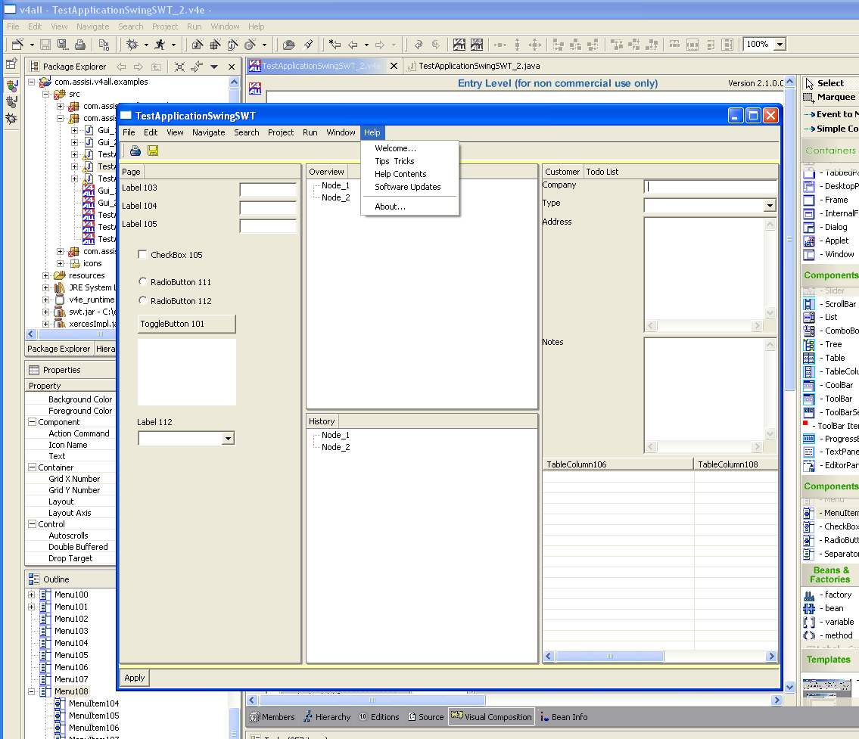Click the yellow save icon in TestApplication toolbar

click(x=153, y=151)
